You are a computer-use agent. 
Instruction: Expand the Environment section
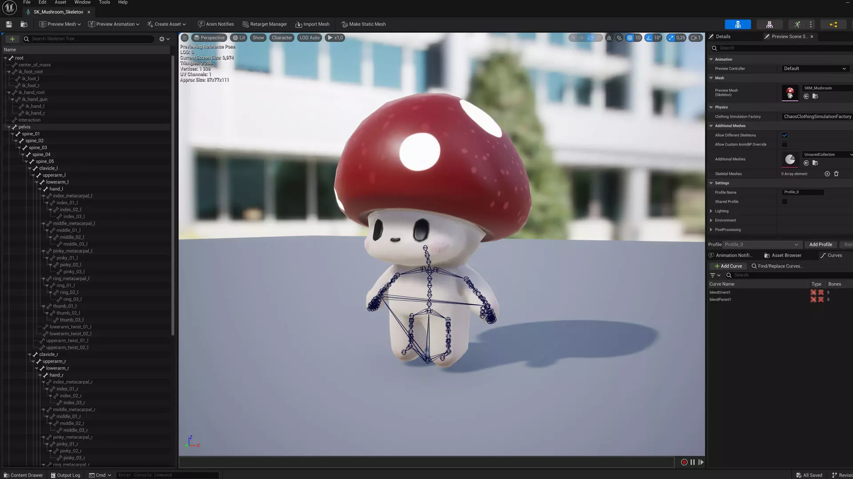(711, 220)
